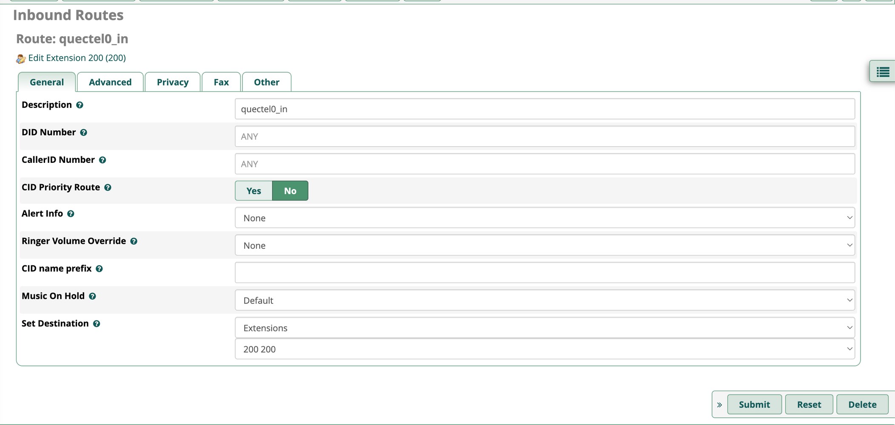This screenshot has width=895, height=425.
Task: Click the Set Destination help icon
Action: pos(97,324)
